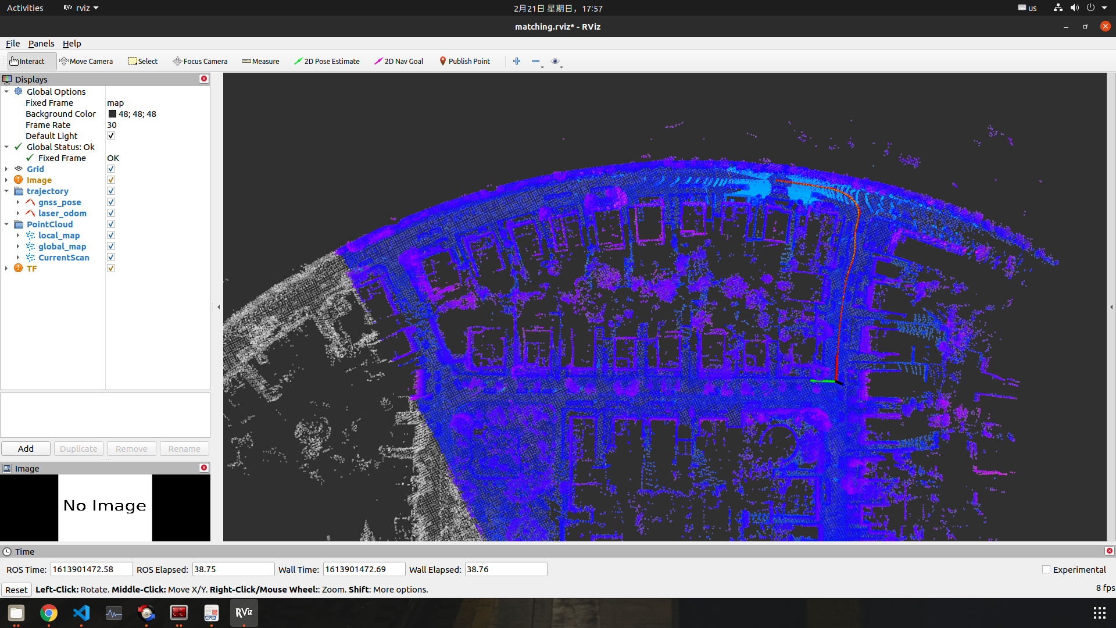The height and width of the screenshot is (628, 1116).
Task: Hide the global_map point cloud
Action: 111,246
